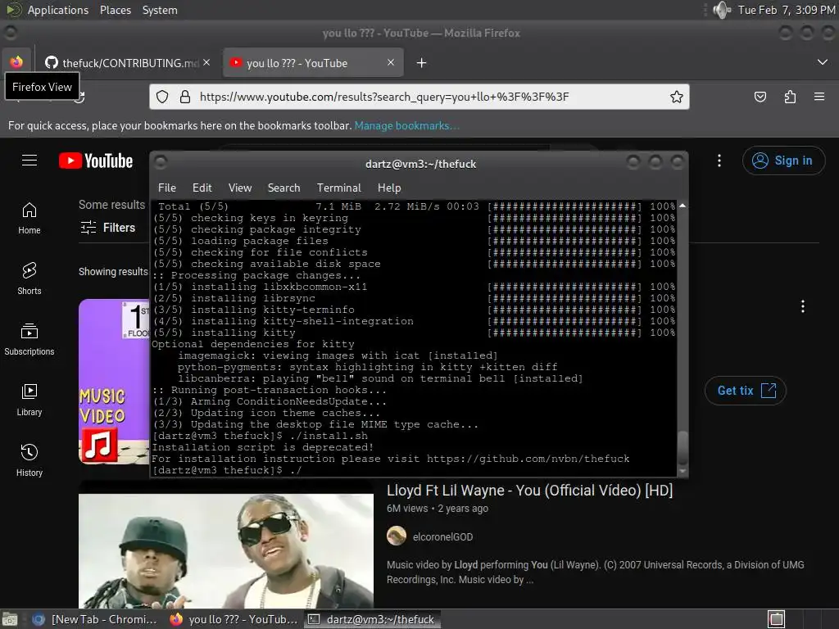
Task: Open Save to Pocket icon
Action: [x=760, y=97]
